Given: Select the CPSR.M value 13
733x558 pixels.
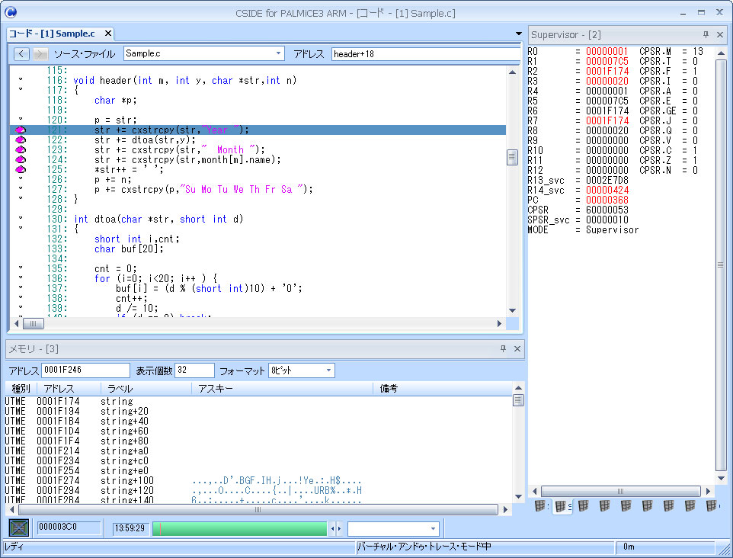Looking at the screenshot, I should click(697, 51).
